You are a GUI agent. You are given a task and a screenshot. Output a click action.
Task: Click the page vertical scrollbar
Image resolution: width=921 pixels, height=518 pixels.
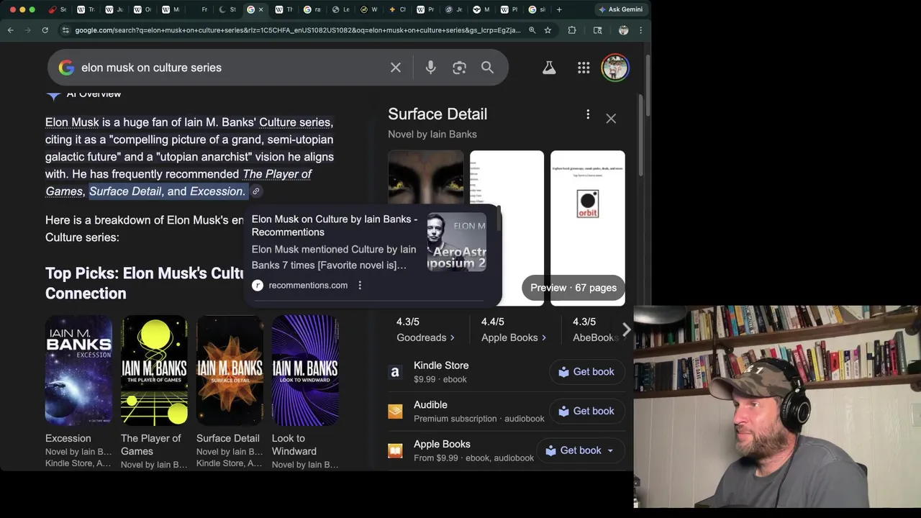pyautogui.click(x=647, y=86)
